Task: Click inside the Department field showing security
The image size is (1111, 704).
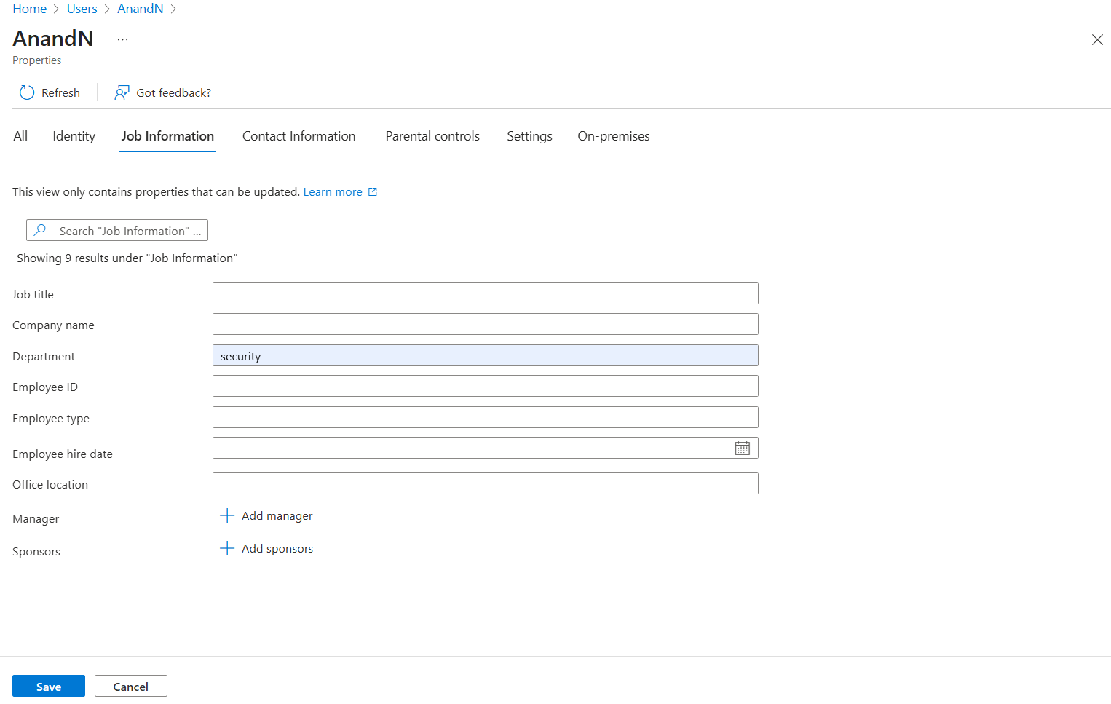Action: [485, 355]
